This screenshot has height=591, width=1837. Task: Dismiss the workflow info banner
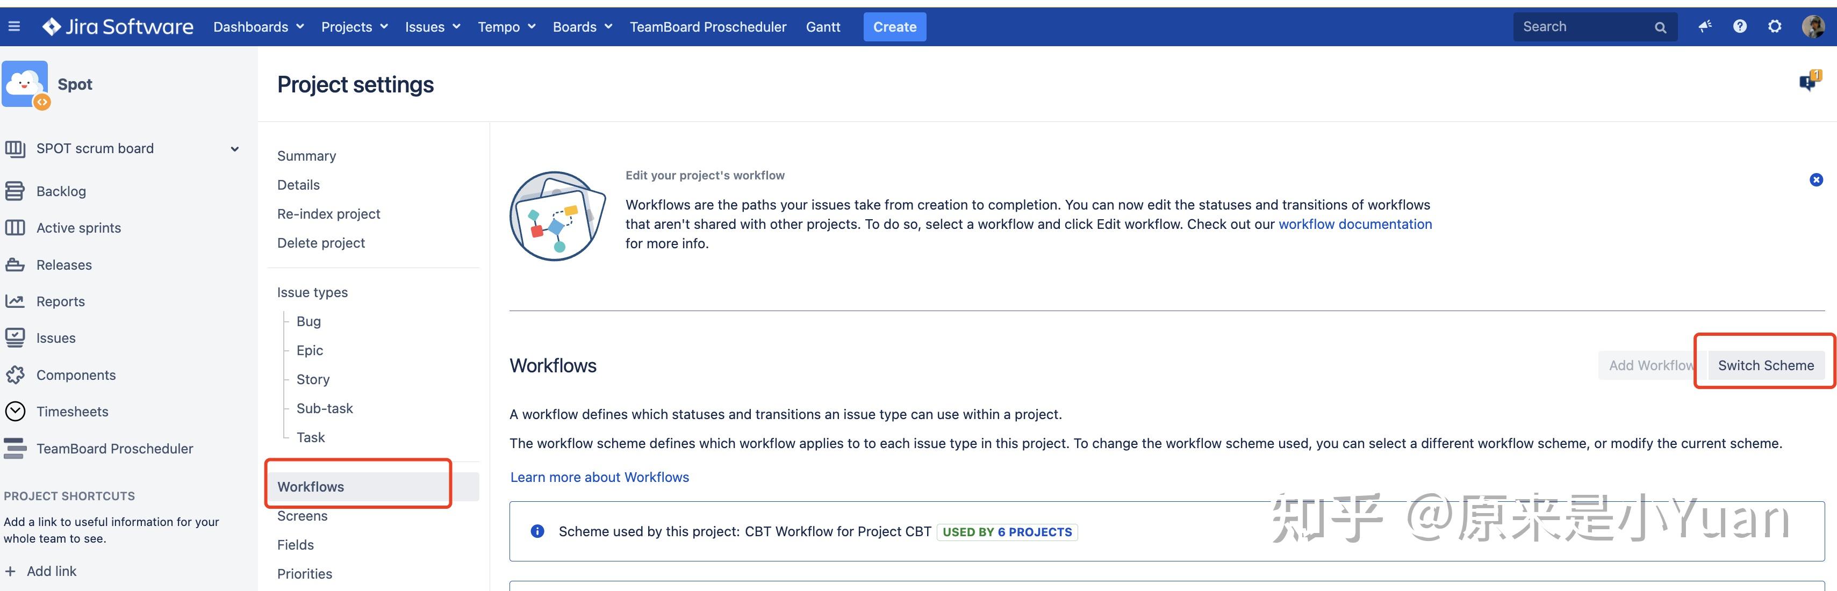(x=1816, y=179)
